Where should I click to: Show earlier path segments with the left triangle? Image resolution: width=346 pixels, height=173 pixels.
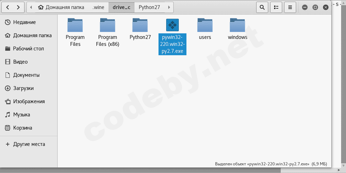[x=31, y=7]
